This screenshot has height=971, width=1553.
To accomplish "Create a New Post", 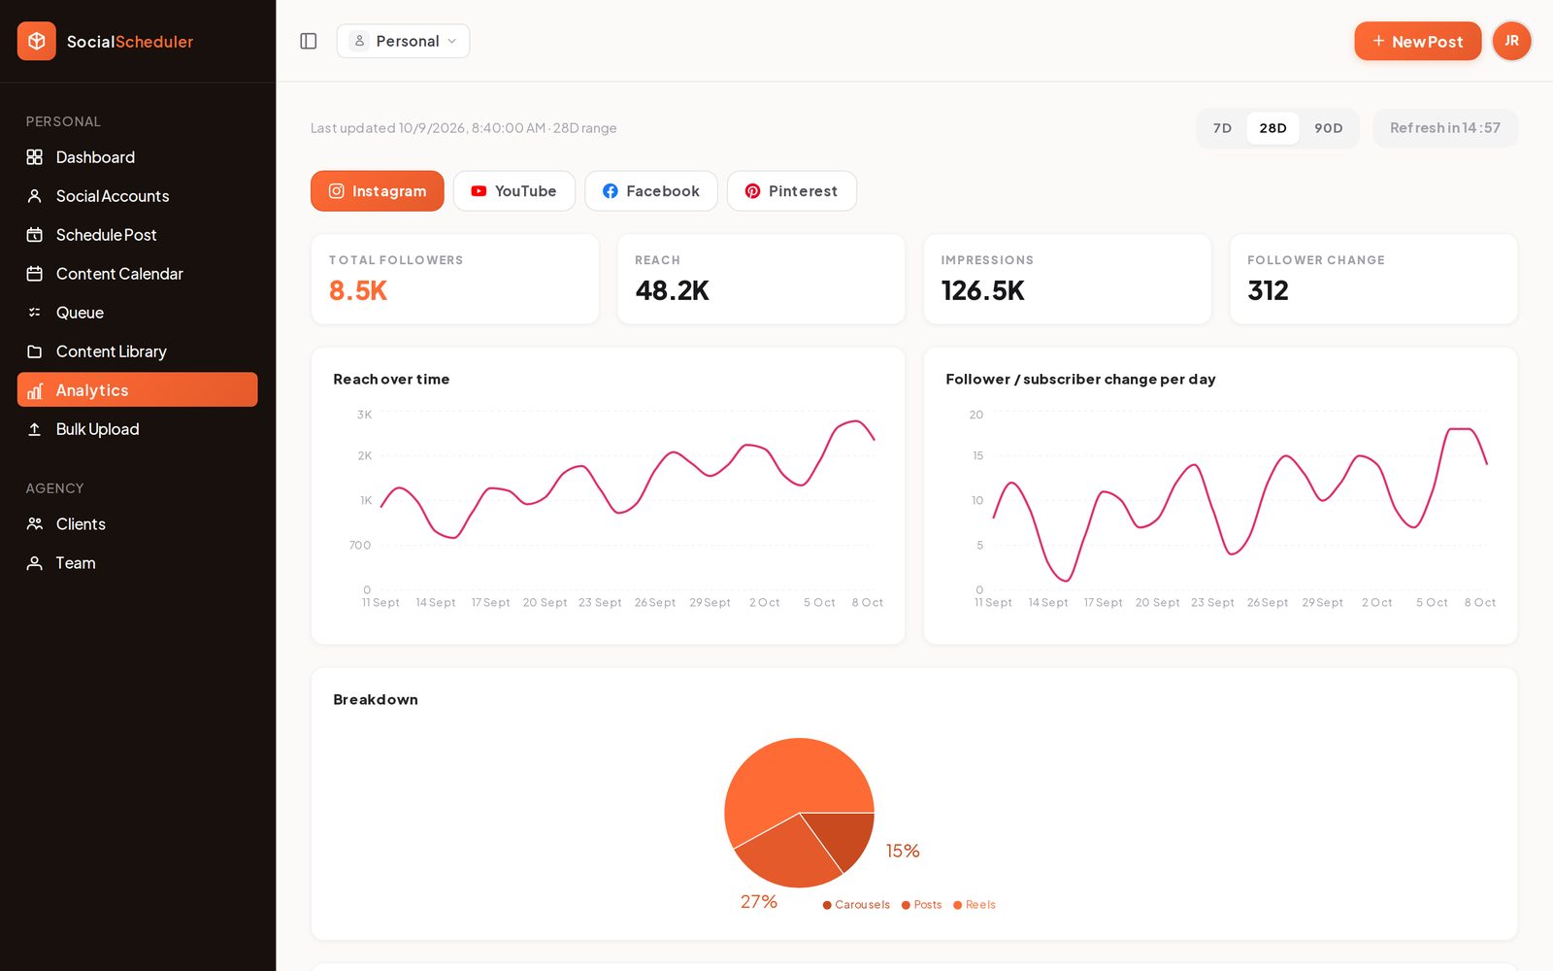I will (x=1418, y=41).
